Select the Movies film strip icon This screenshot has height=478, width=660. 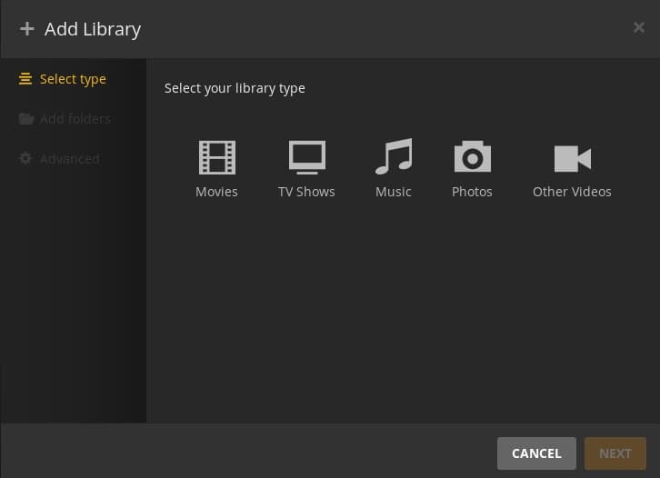(x=216, y=157)
